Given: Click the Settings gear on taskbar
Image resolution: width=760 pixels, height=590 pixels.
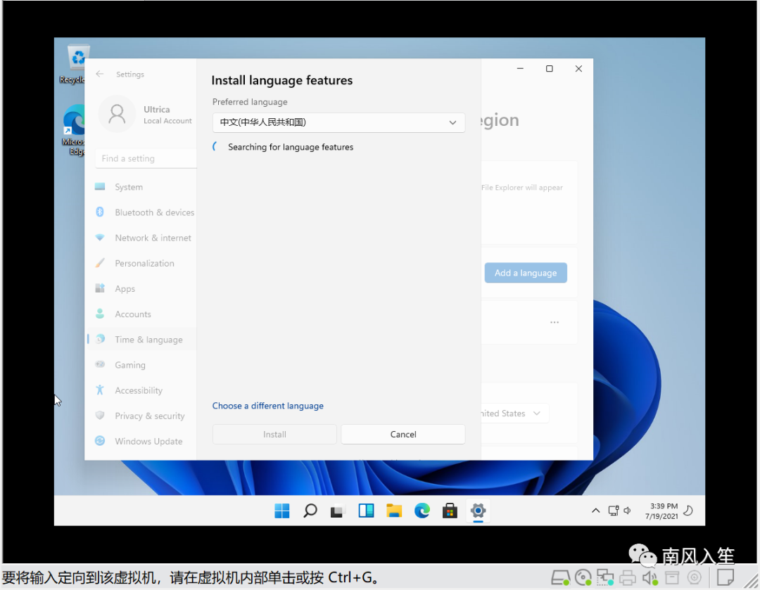Looking at the screenshot, I should [478, 511].
